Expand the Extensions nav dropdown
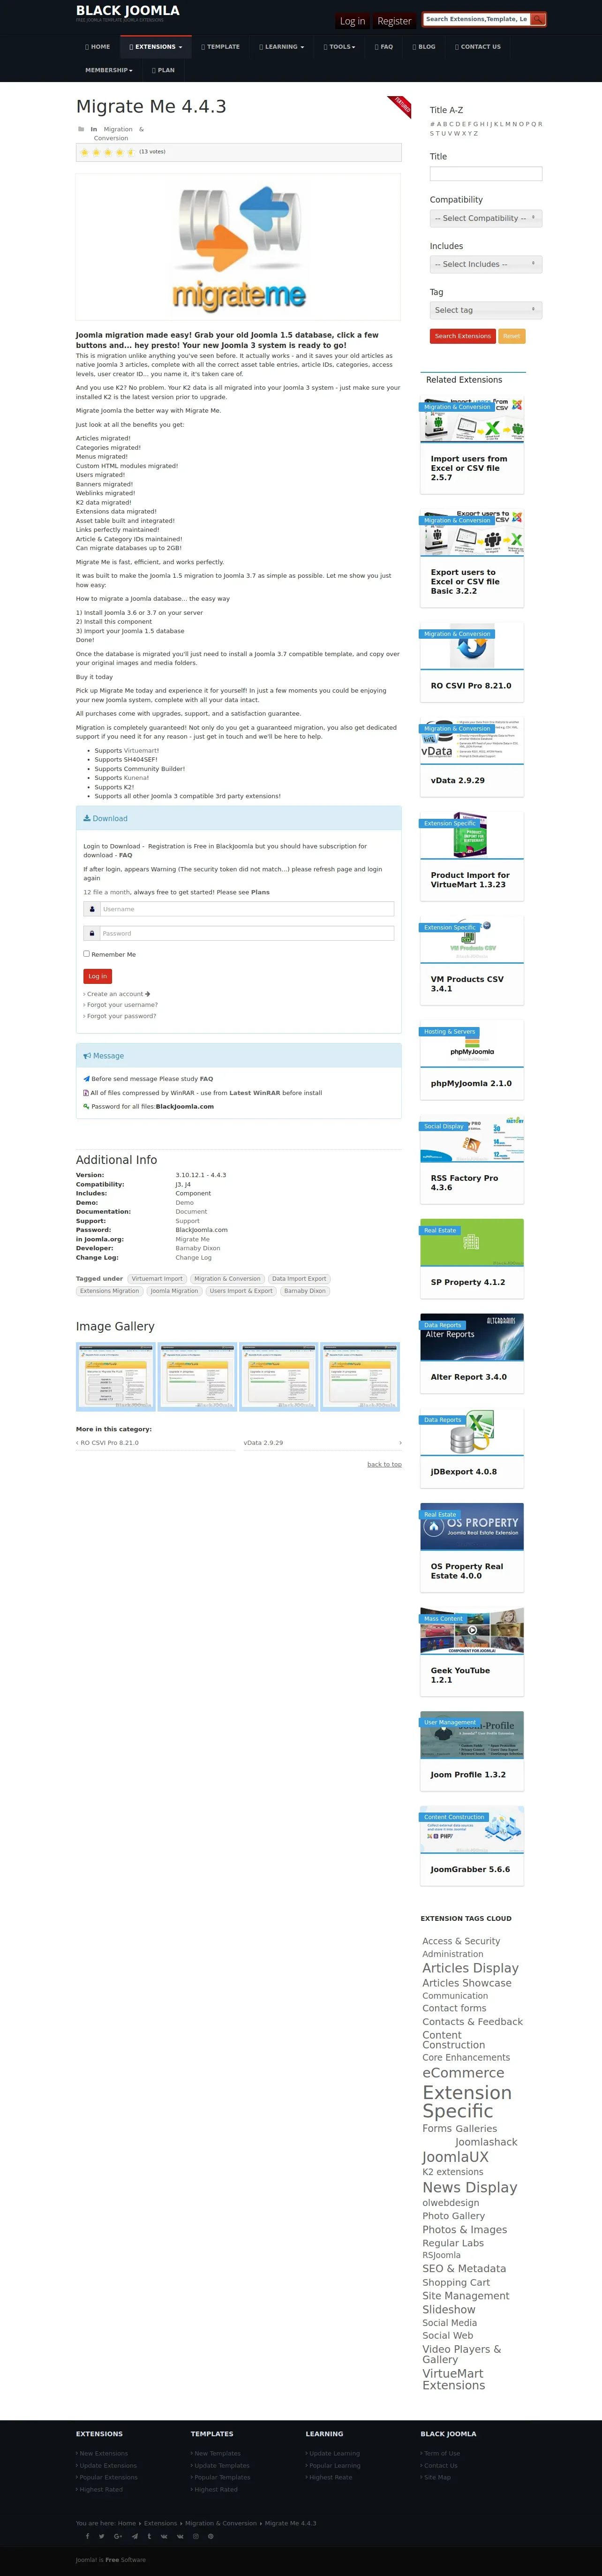The width and height of the screenshot is (602, 2576). (x=155, y=47)
